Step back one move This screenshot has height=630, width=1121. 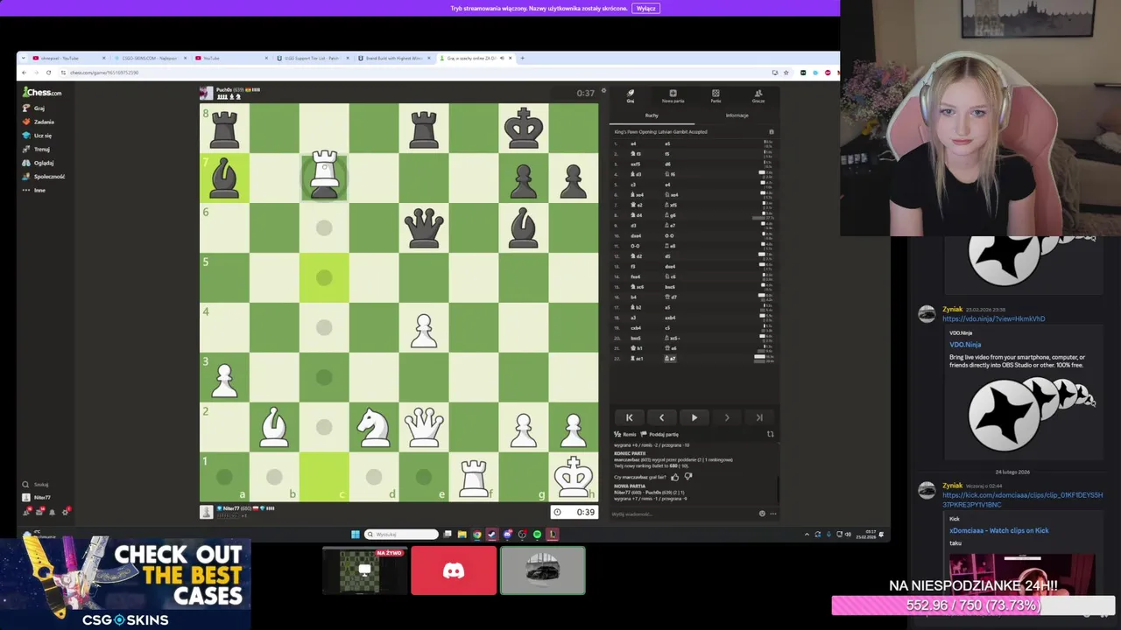(661, 417)
